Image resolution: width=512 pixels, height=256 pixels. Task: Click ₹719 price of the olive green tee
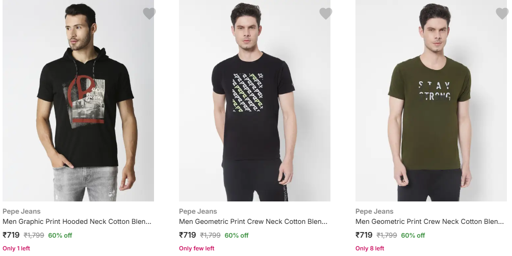point(364,235)
